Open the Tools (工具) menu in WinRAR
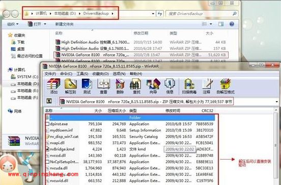 [x=82, y=74]
